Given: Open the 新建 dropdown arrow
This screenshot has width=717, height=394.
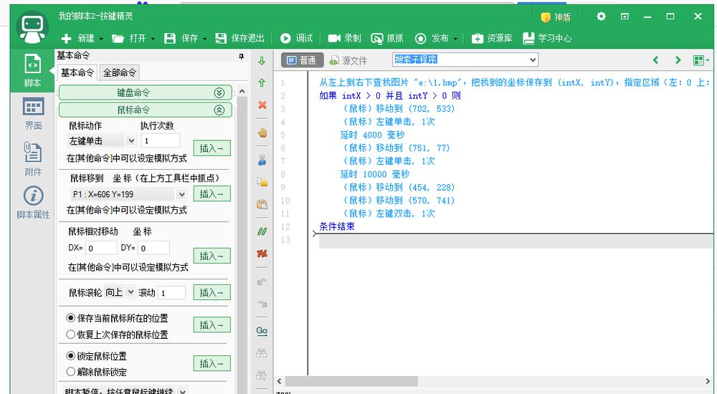Looking at the screenshot, I should pos(101,39).
